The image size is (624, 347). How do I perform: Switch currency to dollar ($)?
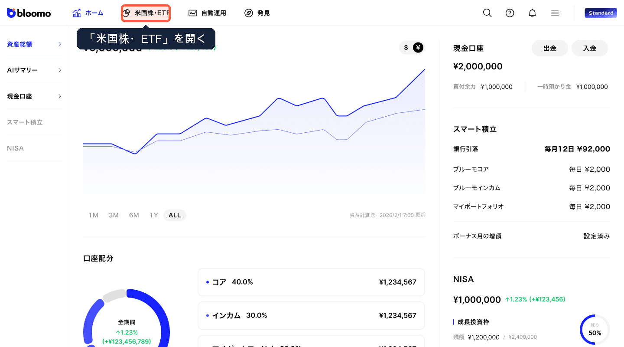(406, 48)
